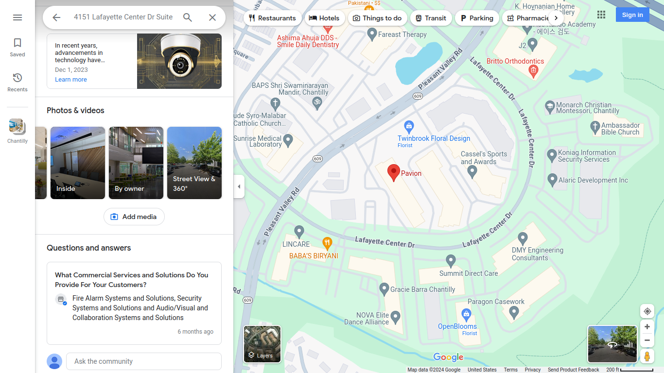
Task: Click BABA'S BIRYANI restaurant pin
Action: pos(327,243)
